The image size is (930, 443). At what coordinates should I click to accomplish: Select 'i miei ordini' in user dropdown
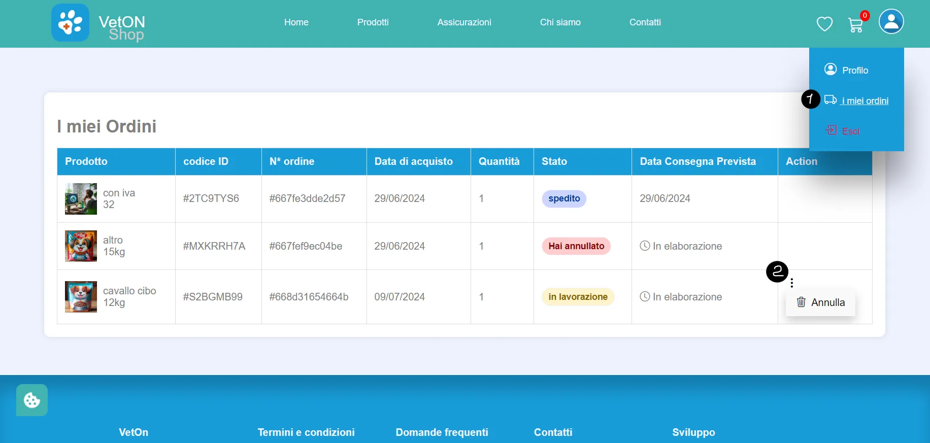(x=856, y=100)
